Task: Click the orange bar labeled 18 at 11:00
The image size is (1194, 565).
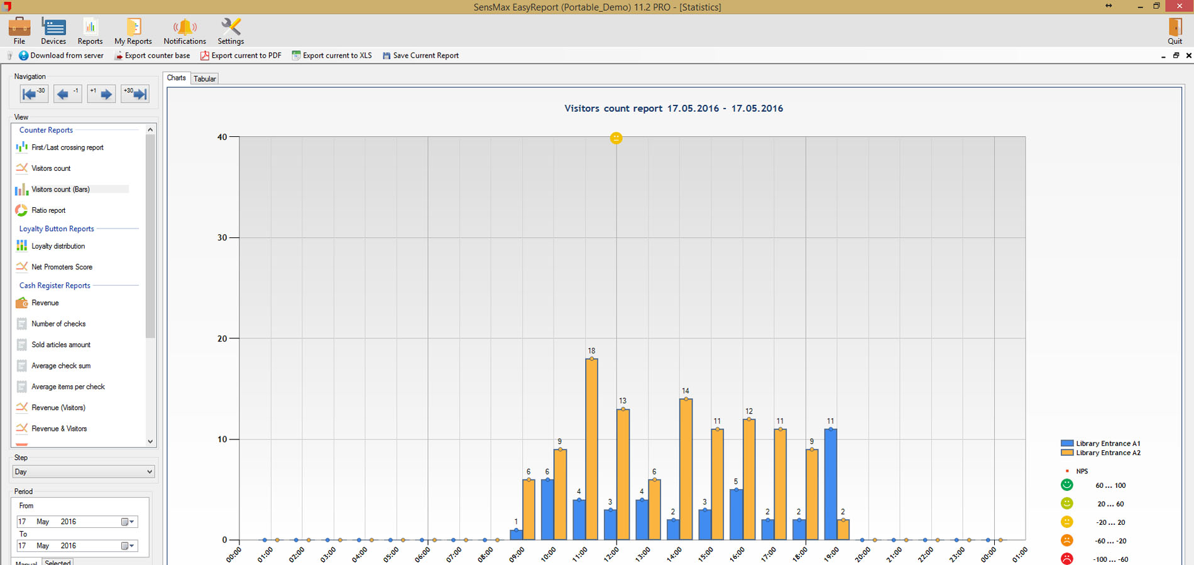Action: [x=591, y=449]
